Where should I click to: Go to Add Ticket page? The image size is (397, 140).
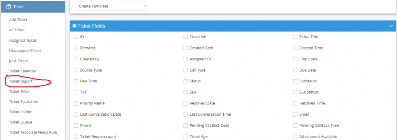[18, 20]
